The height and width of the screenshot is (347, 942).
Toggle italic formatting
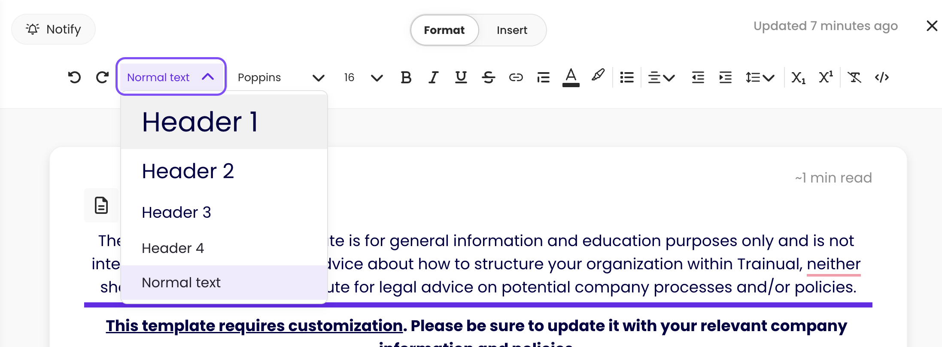click(433, 77)
